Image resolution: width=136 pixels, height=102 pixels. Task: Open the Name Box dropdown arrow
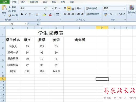tap(26, 24)
